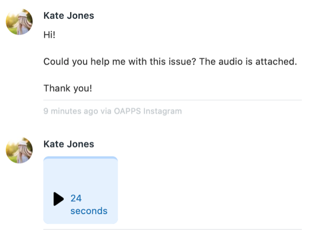
Task: Click the divider line below the audio attachment
Action: (173, 229)
